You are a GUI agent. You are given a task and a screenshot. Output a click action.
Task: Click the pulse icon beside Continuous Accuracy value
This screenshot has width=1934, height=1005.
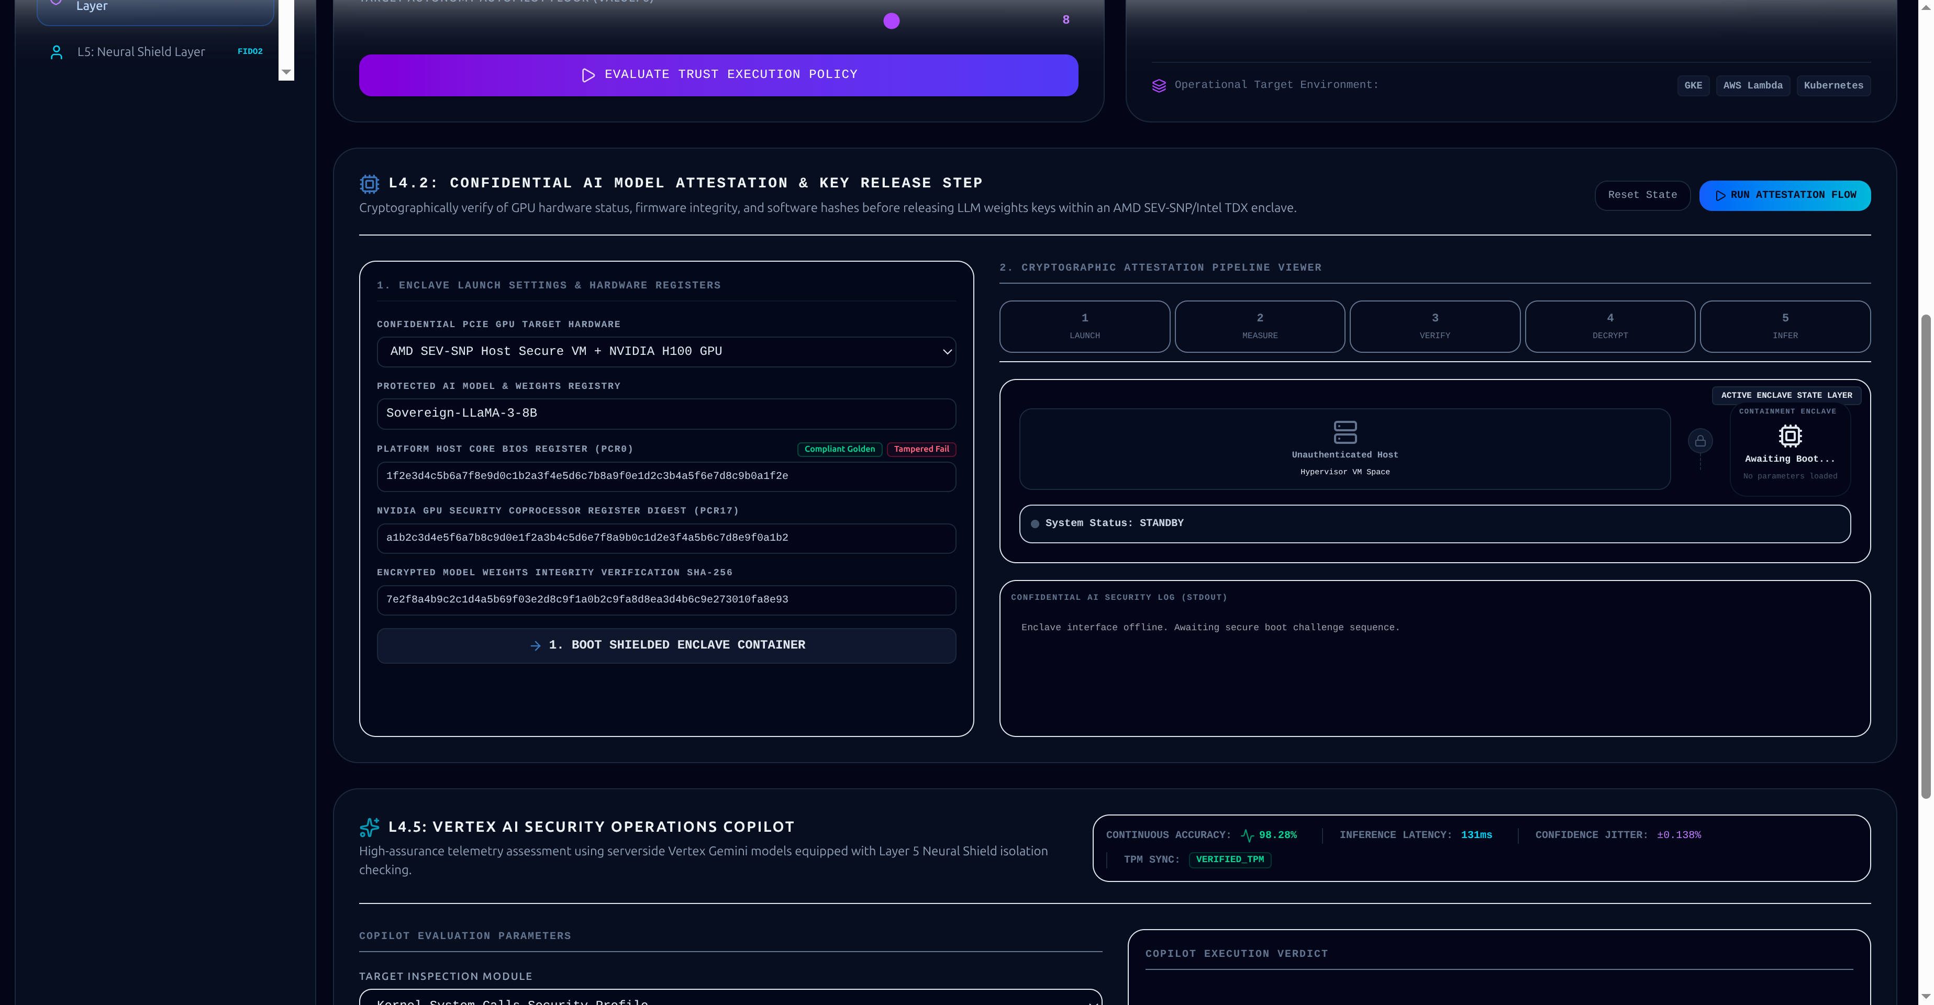(x=1248, y=835)
